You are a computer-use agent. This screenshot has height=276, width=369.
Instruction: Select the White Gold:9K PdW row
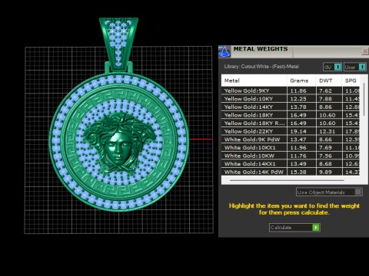pos(291,140)
